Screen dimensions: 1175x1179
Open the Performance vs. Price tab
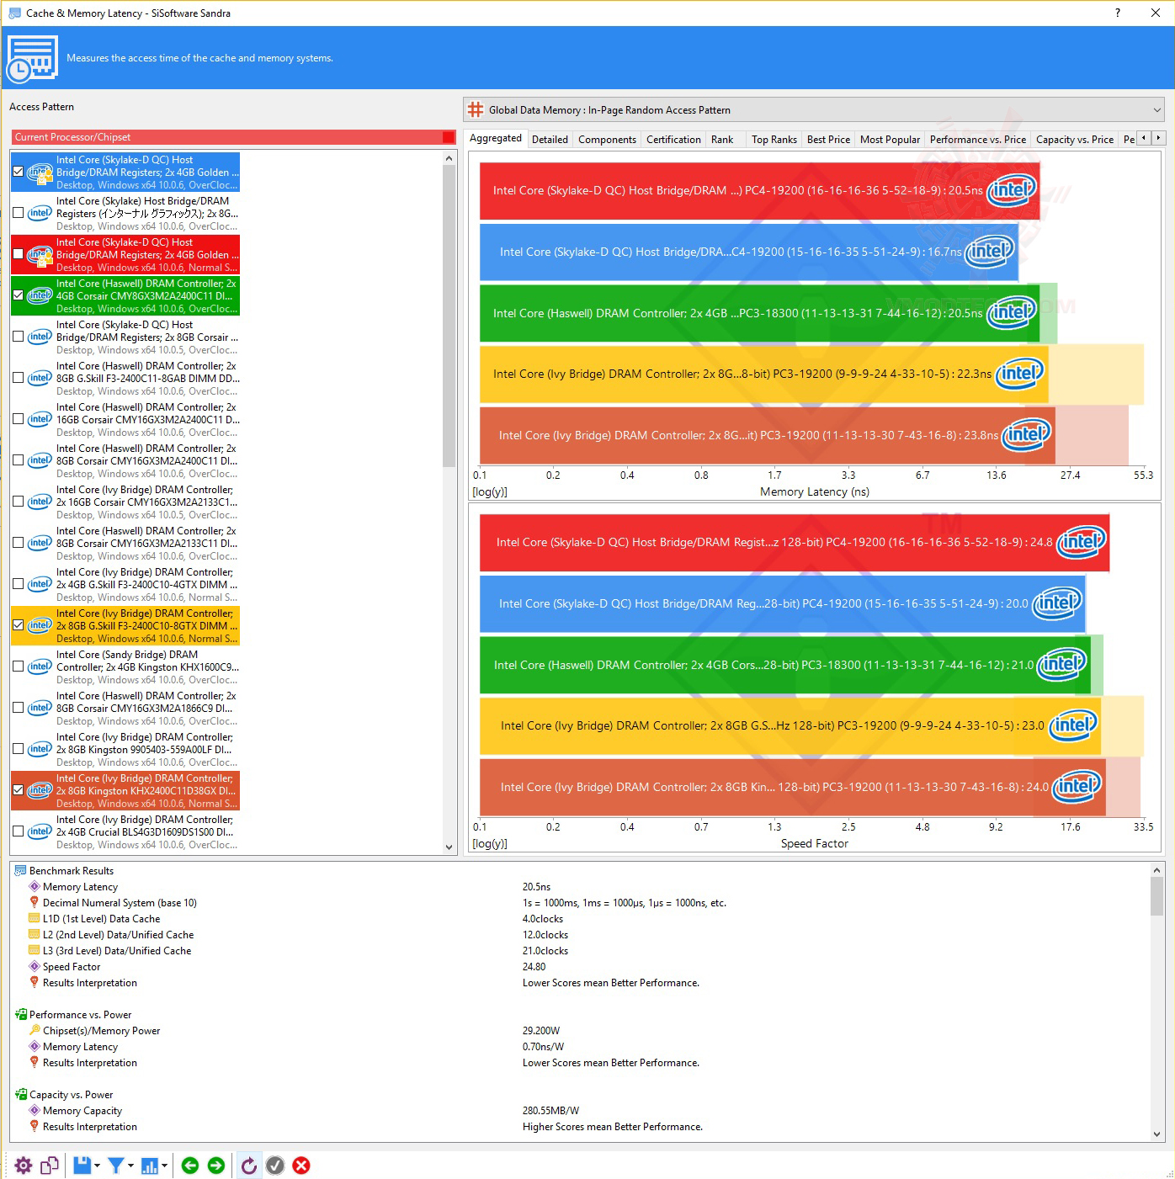978,140
